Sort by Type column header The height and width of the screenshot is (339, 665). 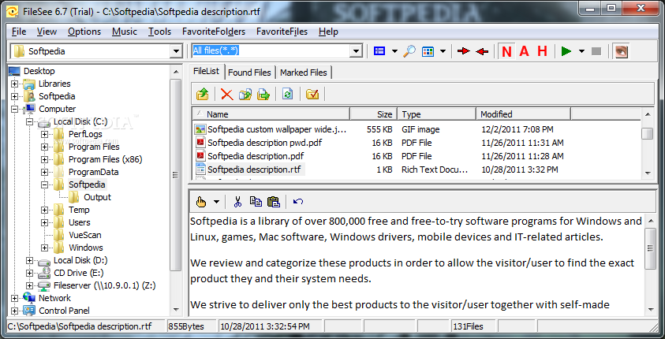pyautogui.click(x=436, y=114)
